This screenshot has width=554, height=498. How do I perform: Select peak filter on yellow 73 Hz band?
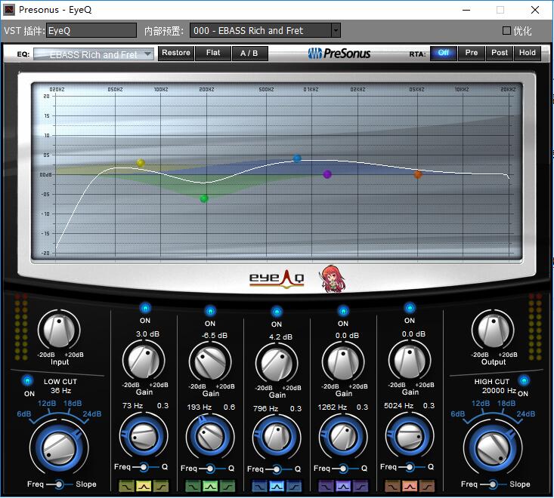click(144, 487)
